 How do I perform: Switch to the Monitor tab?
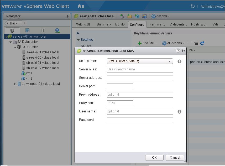[x=121, y=24]
